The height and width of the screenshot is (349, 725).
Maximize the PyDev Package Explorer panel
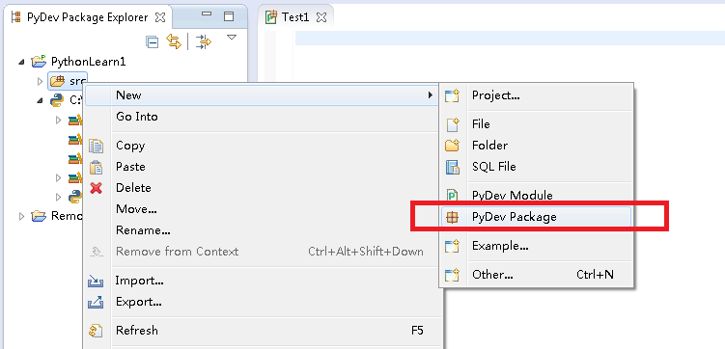pos(229,16)
